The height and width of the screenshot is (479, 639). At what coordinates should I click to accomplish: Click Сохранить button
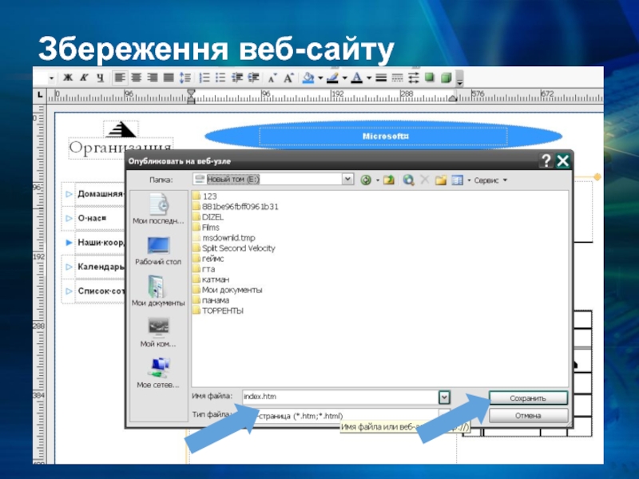528,398
